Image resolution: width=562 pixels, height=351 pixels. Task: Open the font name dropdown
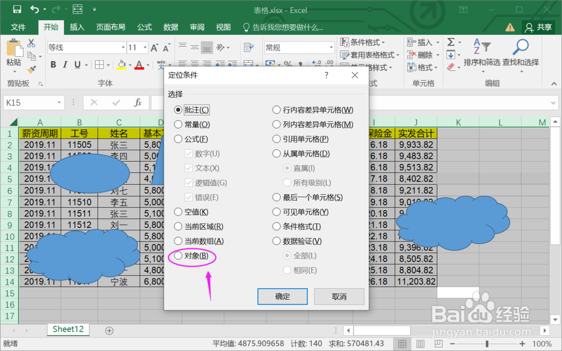(x=122, y=47)
